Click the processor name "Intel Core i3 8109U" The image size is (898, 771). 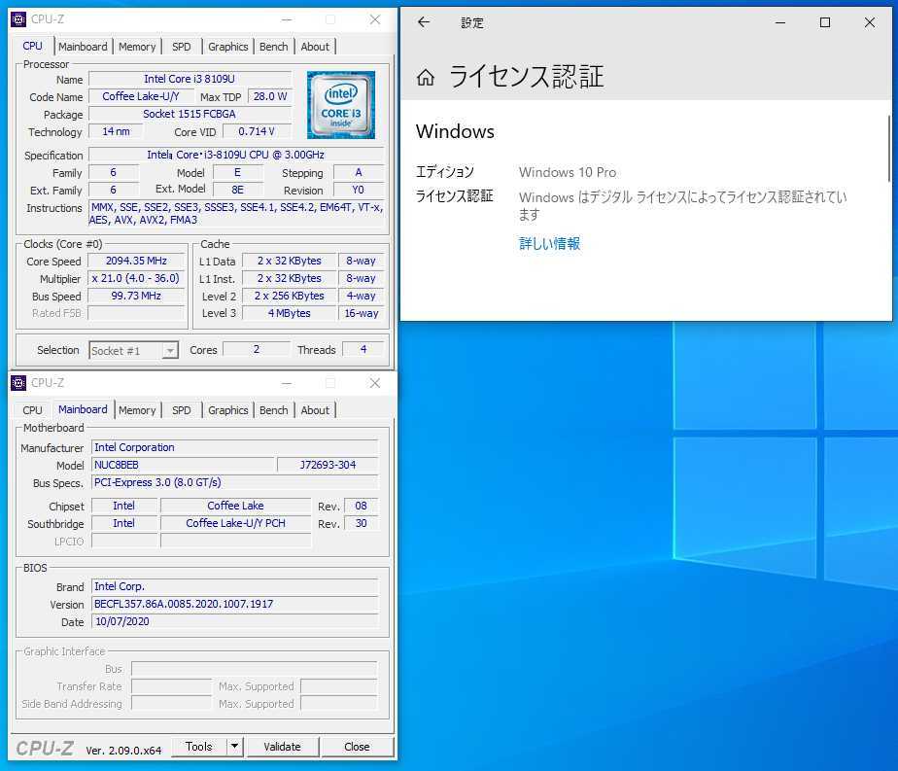[190, 79]
